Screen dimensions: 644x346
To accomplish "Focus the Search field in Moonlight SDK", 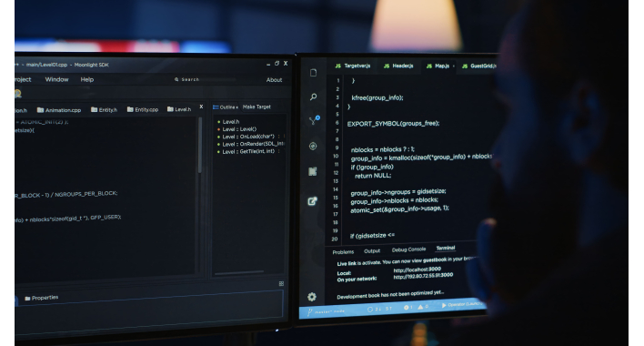I will click(x=206, y=79).
